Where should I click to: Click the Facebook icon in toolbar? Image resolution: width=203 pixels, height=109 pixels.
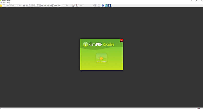point(110,5)
